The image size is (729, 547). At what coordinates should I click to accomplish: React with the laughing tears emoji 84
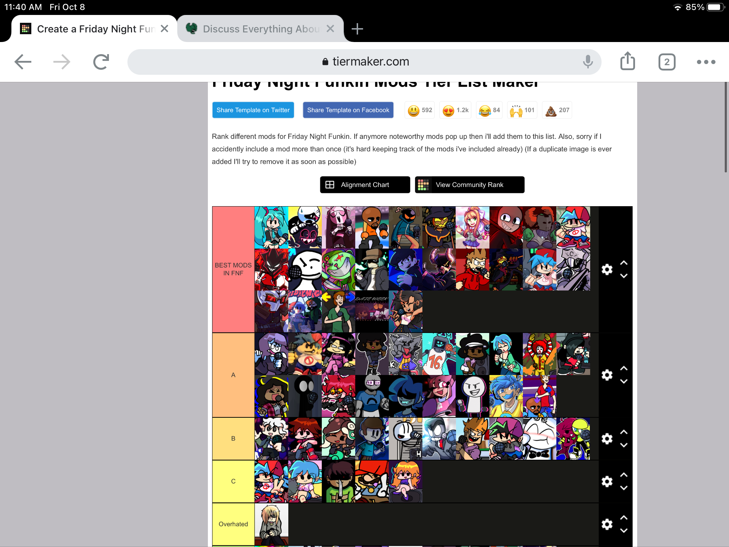pyautogui.click(x=489, y=110)
